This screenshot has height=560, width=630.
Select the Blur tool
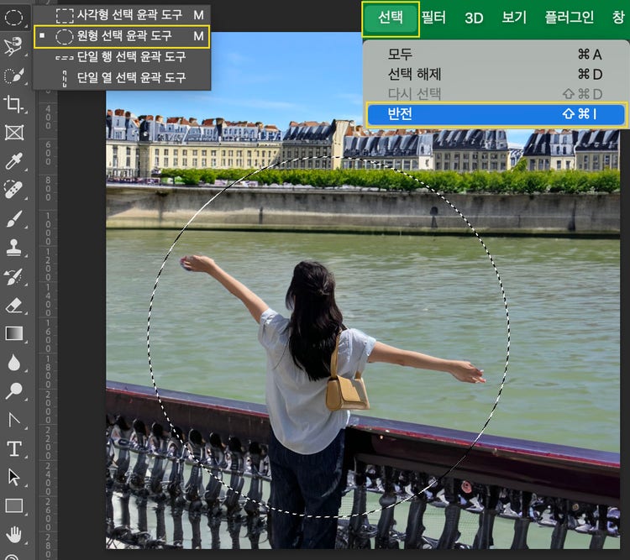(x=13, y=363)
